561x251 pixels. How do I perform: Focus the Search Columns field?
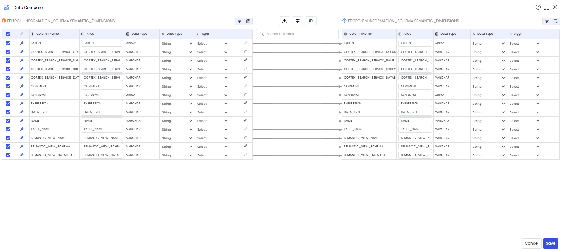tap(297, 34)
